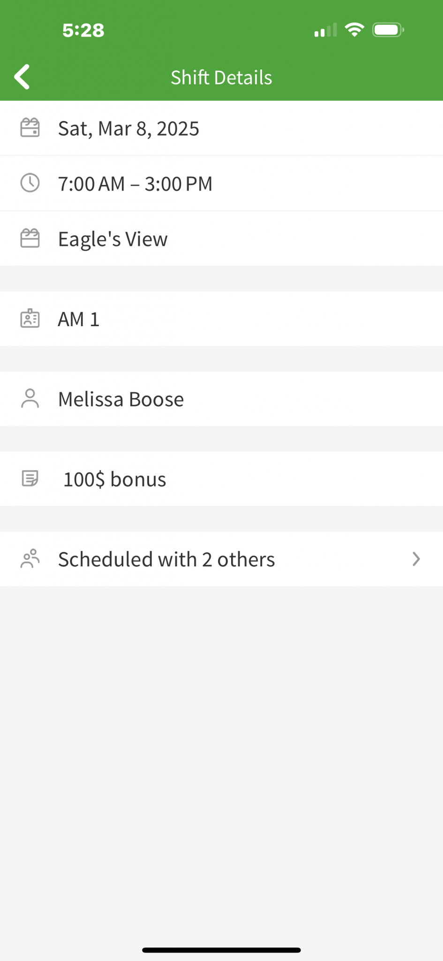Tap the battery indicator in status bar
Screen dimensions: 443x961
click(388, 30)
